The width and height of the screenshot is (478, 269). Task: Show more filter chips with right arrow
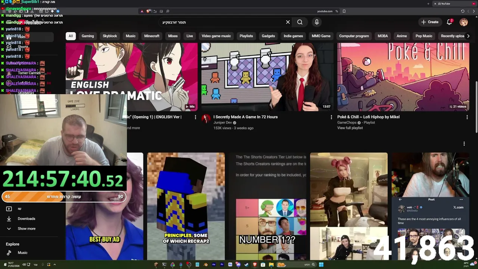pos(468,36)
